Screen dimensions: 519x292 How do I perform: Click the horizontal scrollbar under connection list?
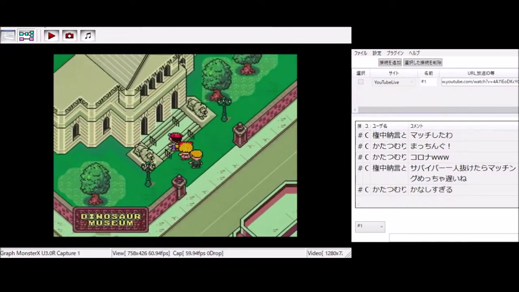[438, 110]
